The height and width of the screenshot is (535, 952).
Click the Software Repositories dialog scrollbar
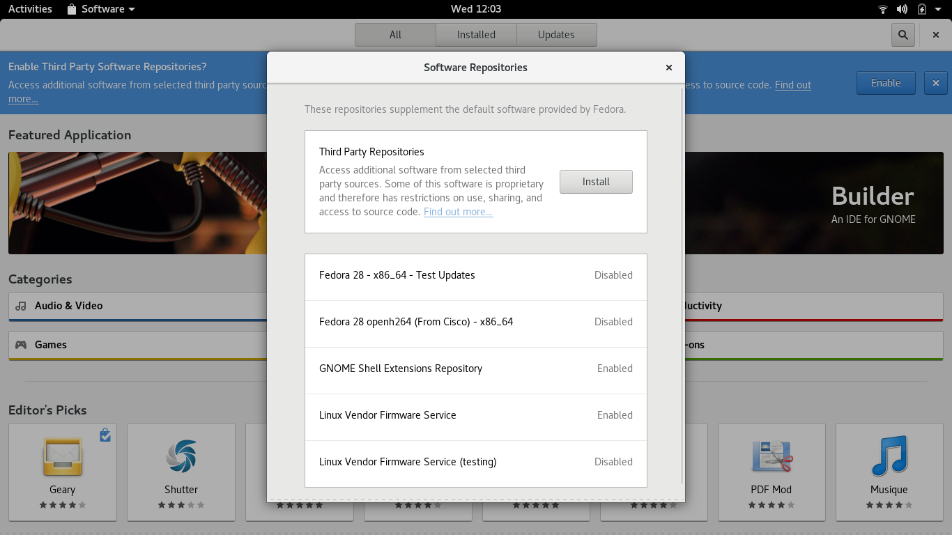[x=682, y=286]
